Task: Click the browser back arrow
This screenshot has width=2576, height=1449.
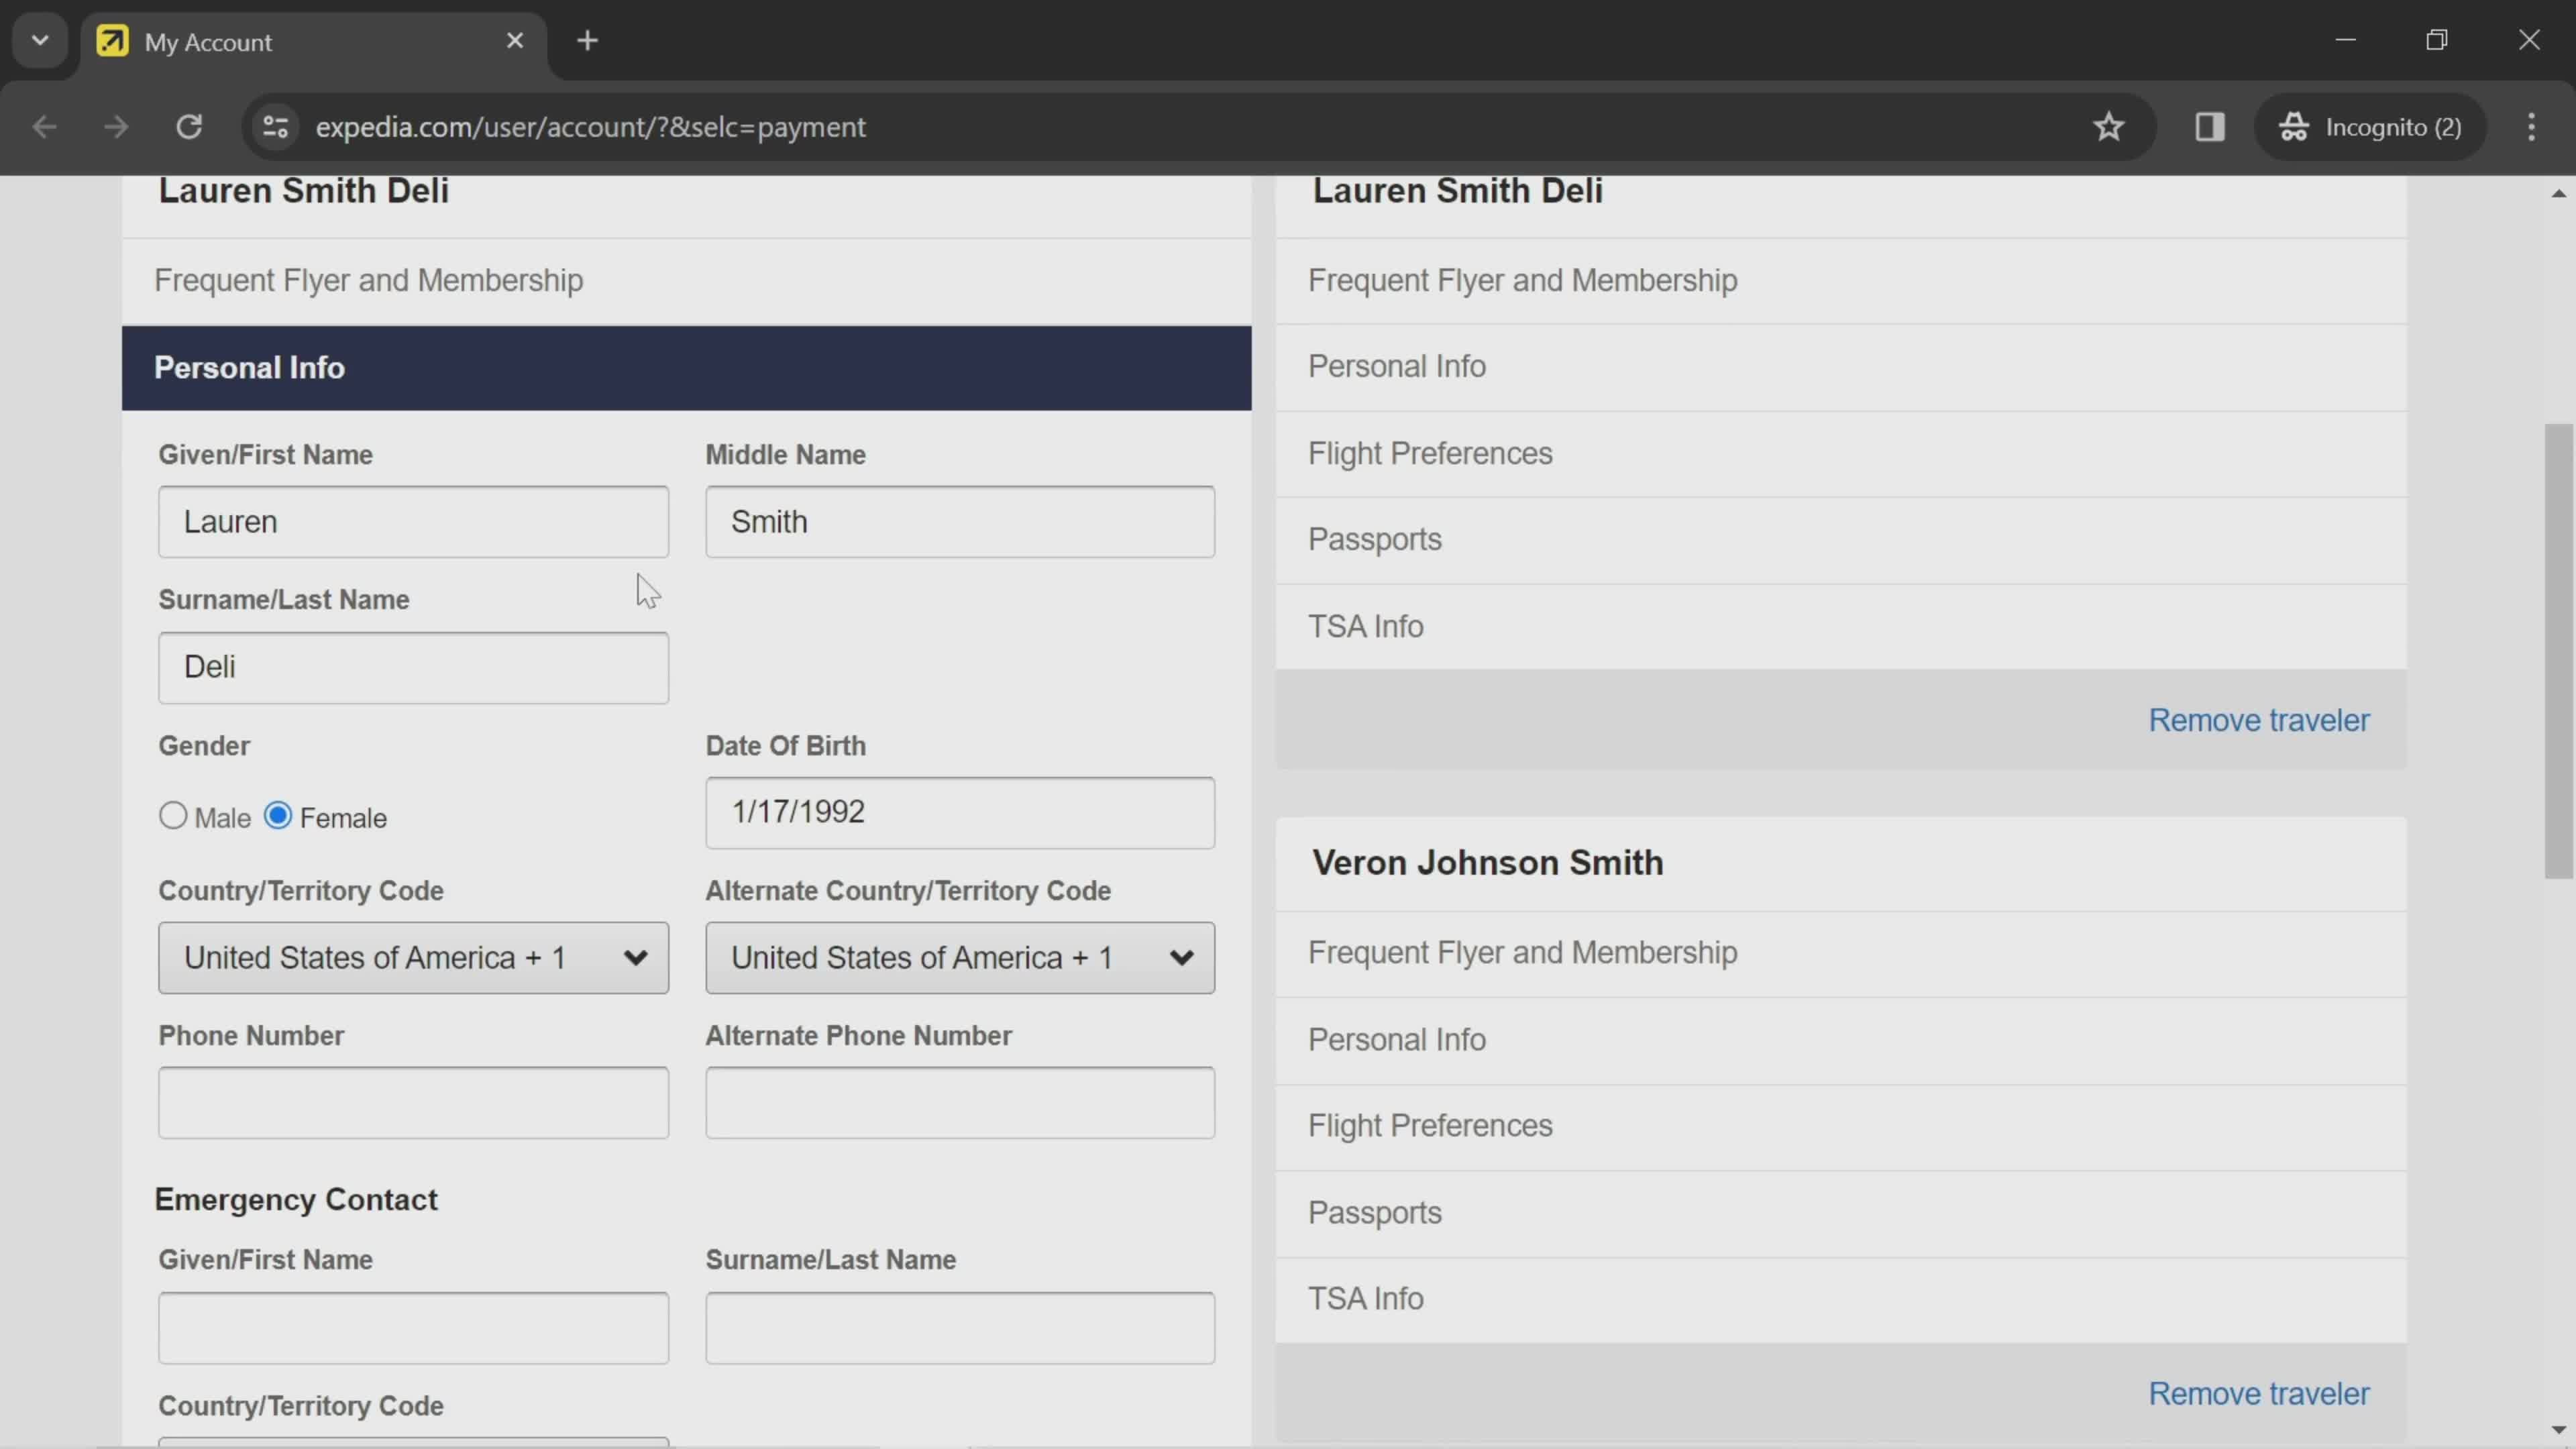Action: (x=44, y=127)
